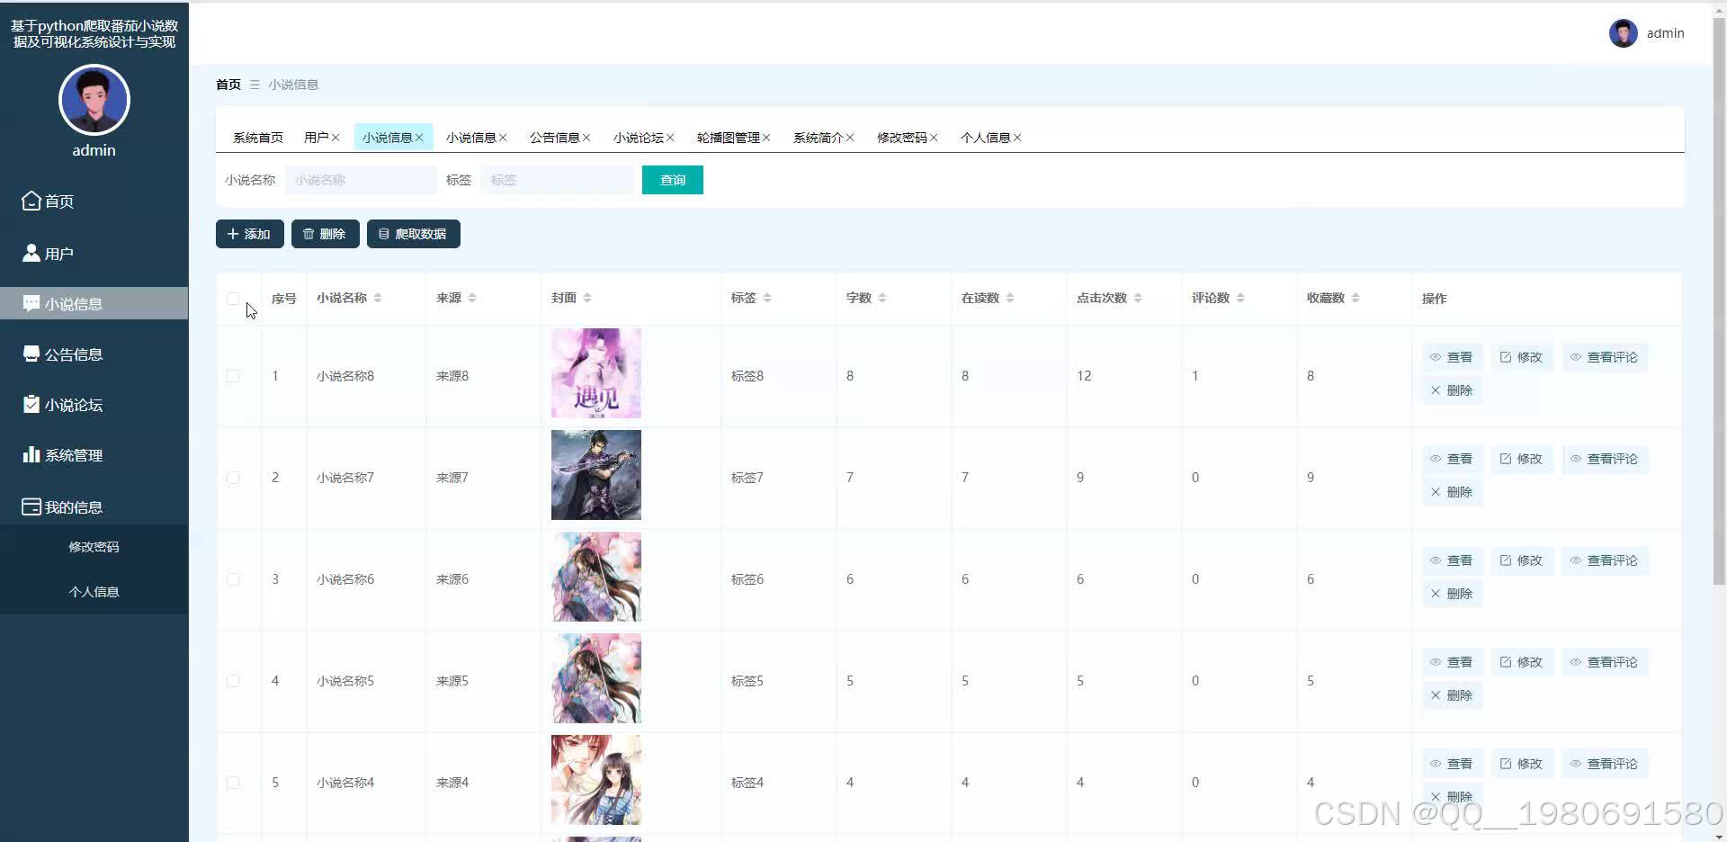Click the 用户 user icon in sidebar
Screen dimensions: 1727x842
coord(30,253)
